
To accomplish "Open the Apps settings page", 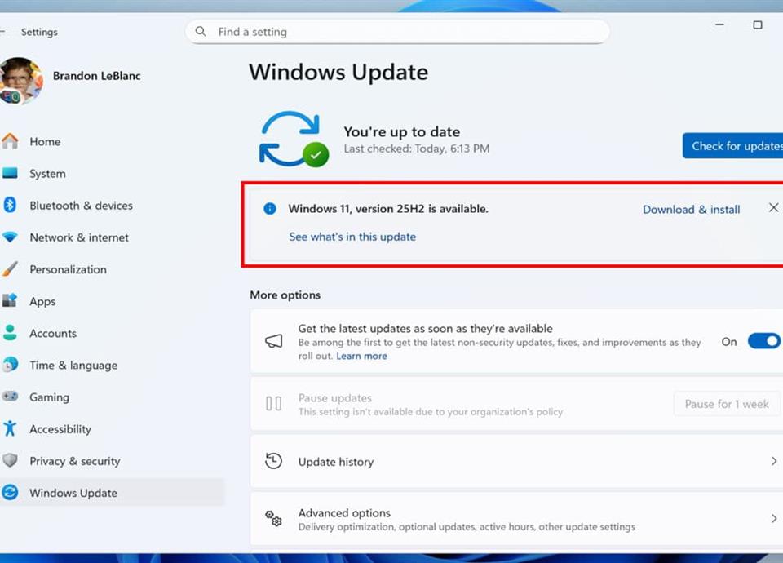I will click(42, 301).
